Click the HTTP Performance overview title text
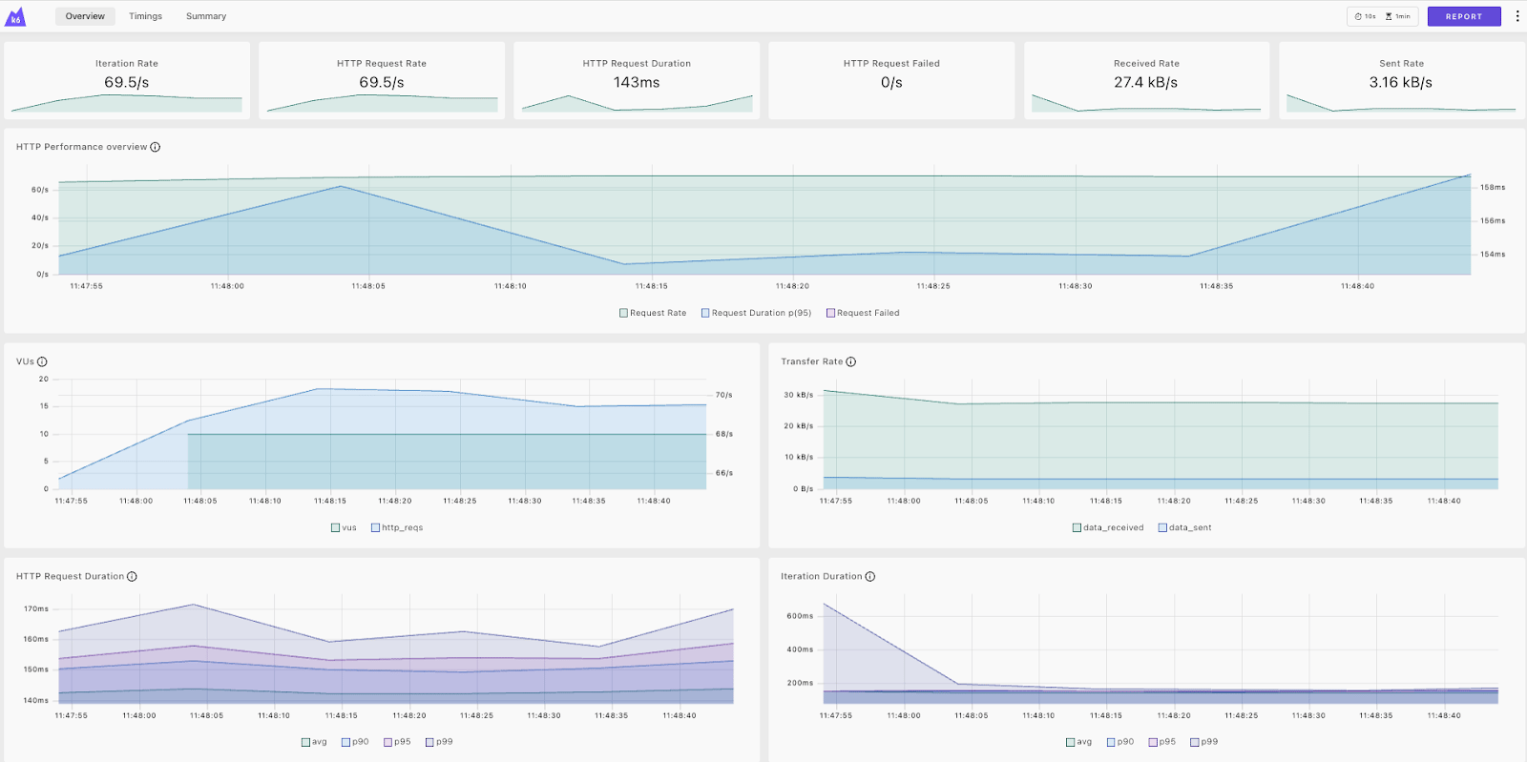The image size is (1527, 762). pyautogui.click(x=82, y=147)
